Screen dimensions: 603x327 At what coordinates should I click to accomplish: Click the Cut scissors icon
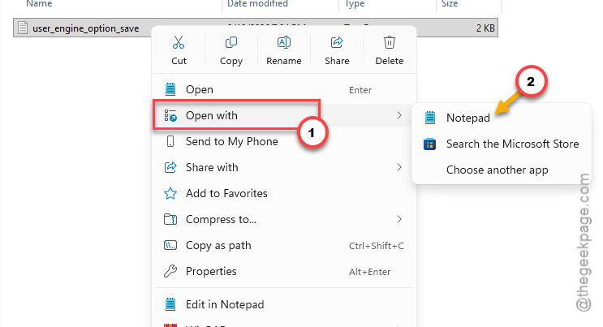(x=179, y=42)
